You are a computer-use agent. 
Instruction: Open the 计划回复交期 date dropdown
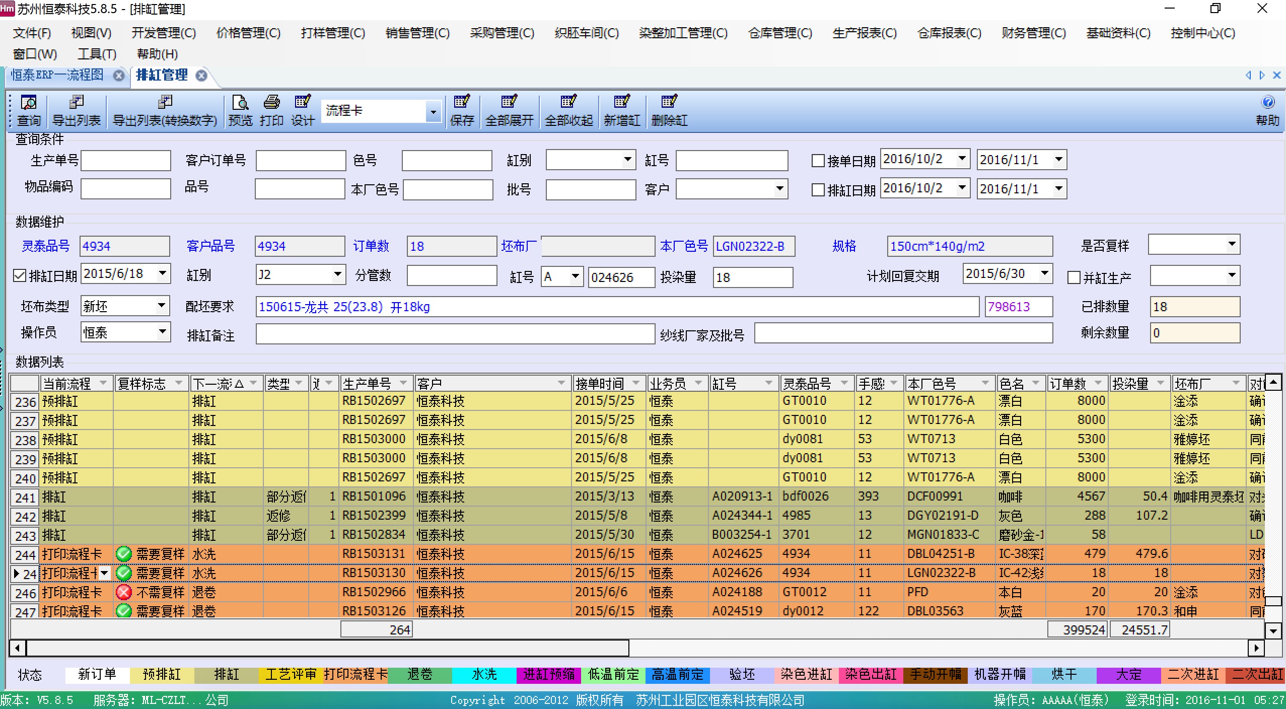[x=1045, y=273]
